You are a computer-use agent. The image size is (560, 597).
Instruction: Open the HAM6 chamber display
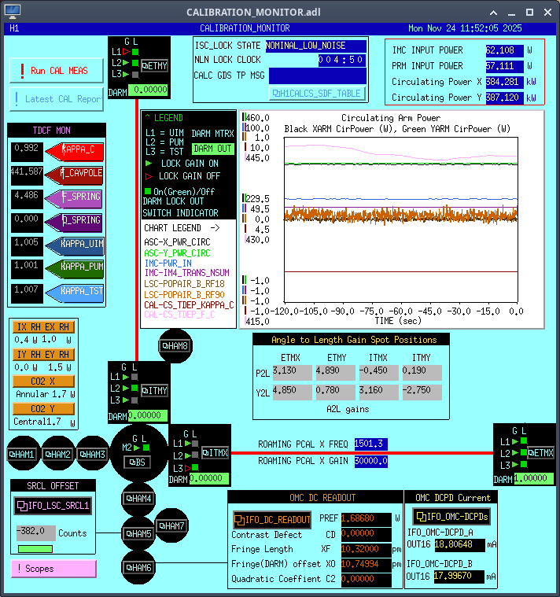[138, 567]
